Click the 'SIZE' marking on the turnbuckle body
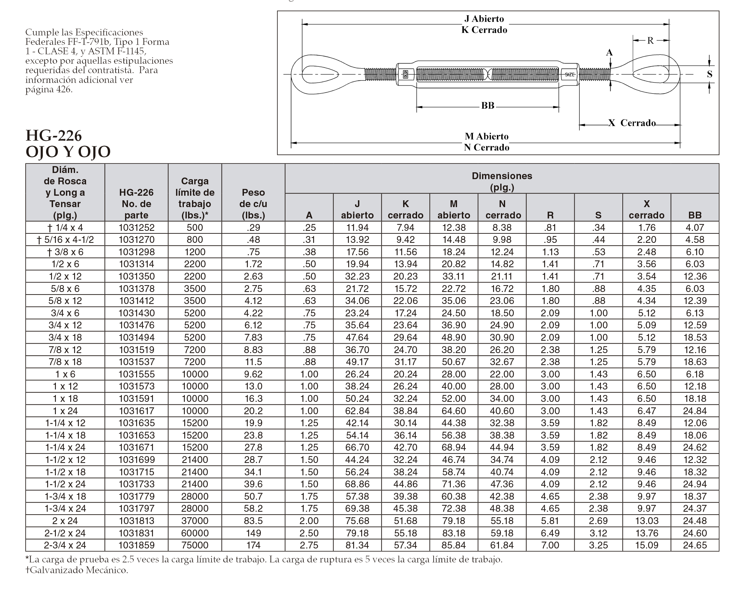 click(x=570, y=74)
